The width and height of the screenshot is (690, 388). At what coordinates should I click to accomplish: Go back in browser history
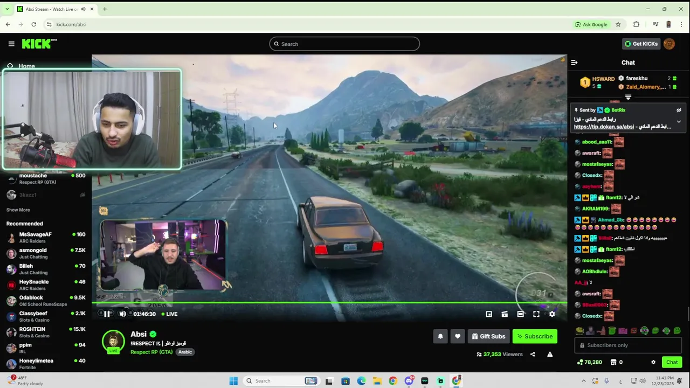(8, 24)
